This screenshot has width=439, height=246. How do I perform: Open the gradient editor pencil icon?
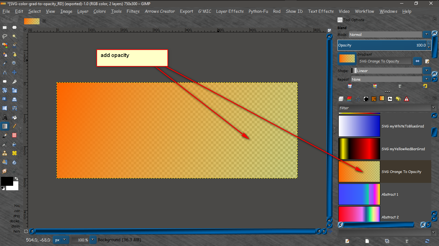pos(427,61)
